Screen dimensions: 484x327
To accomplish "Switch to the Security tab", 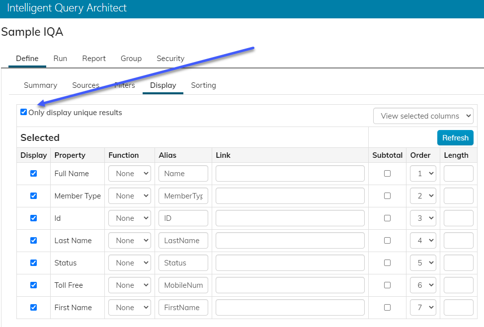I will pos(170,59).
